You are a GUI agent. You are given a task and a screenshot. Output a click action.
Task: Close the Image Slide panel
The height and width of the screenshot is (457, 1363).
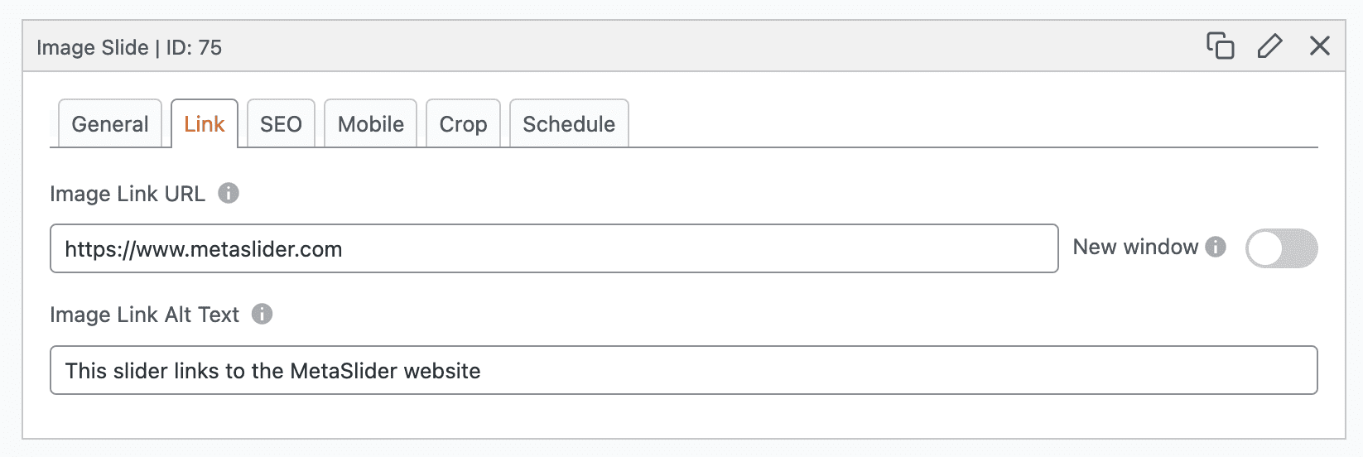1320,46
